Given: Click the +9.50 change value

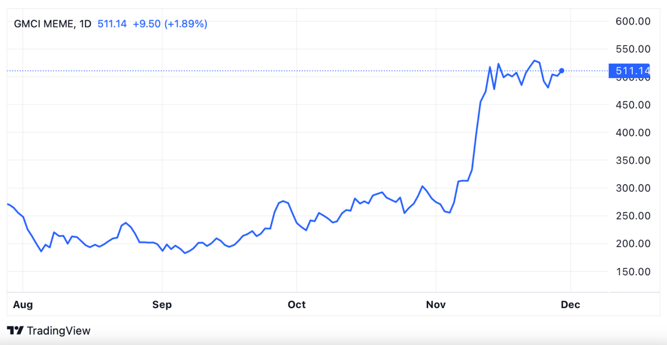Looking at the screenshot, I should [147, 24].
